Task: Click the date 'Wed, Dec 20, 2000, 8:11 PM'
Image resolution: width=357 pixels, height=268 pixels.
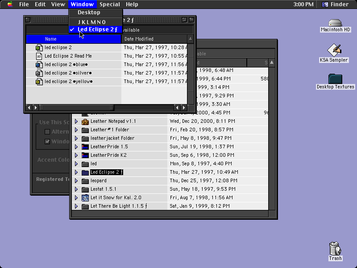Action: pyautogui.click(x=203, y=121)
